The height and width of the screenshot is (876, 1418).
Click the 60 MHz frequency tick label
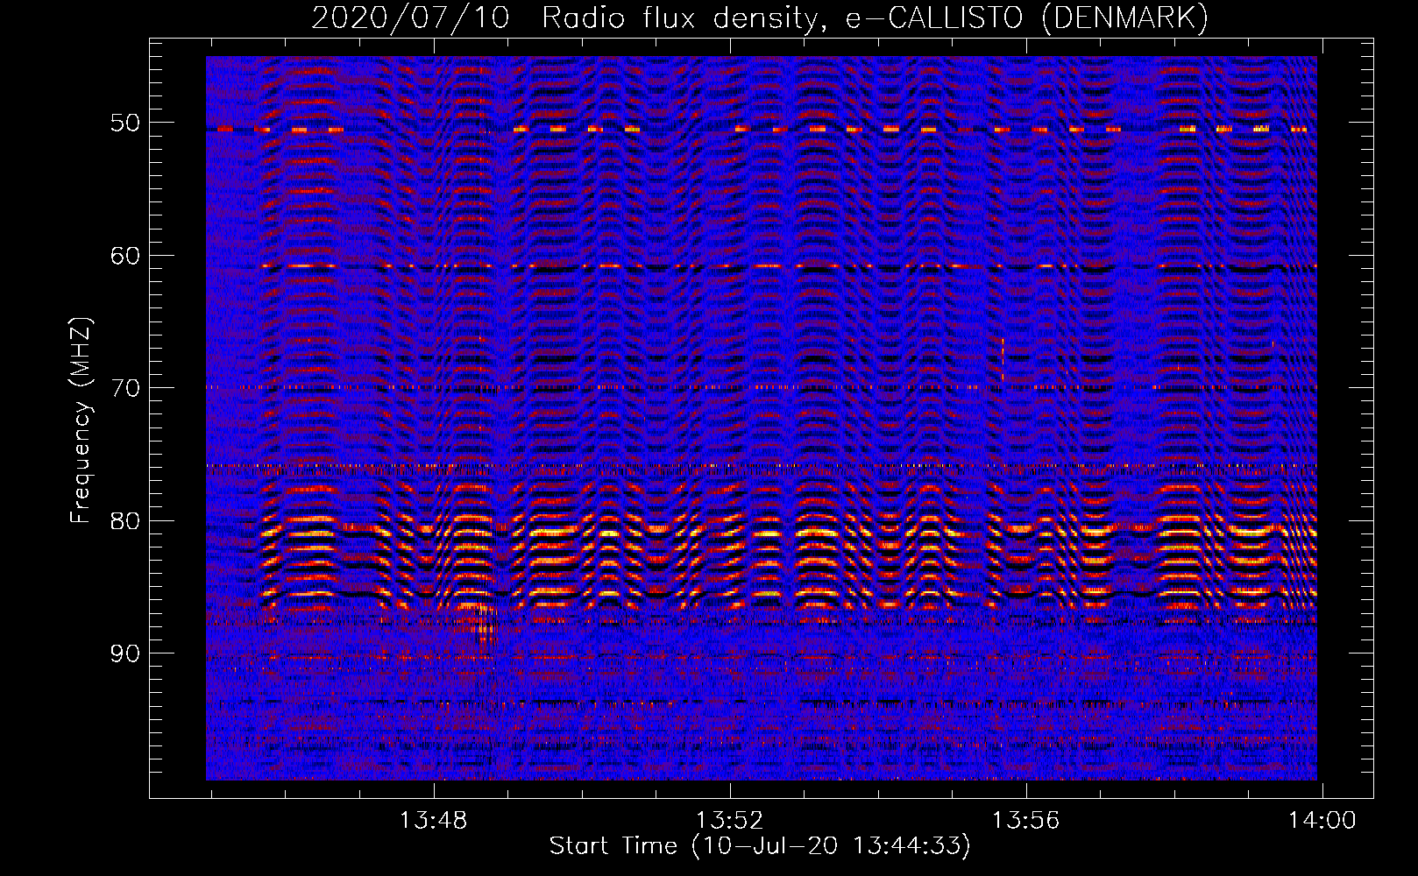[x=125, y=256]
